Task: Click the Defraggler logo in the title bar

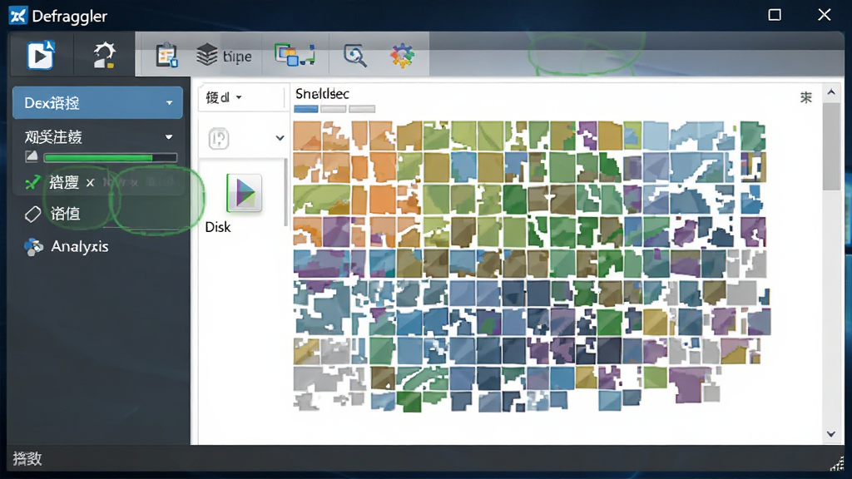Action: click(x=17, y=16)
